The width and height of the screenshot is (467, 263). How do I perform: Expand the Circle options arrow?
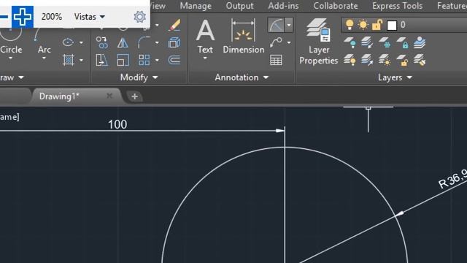pos(11,58)
